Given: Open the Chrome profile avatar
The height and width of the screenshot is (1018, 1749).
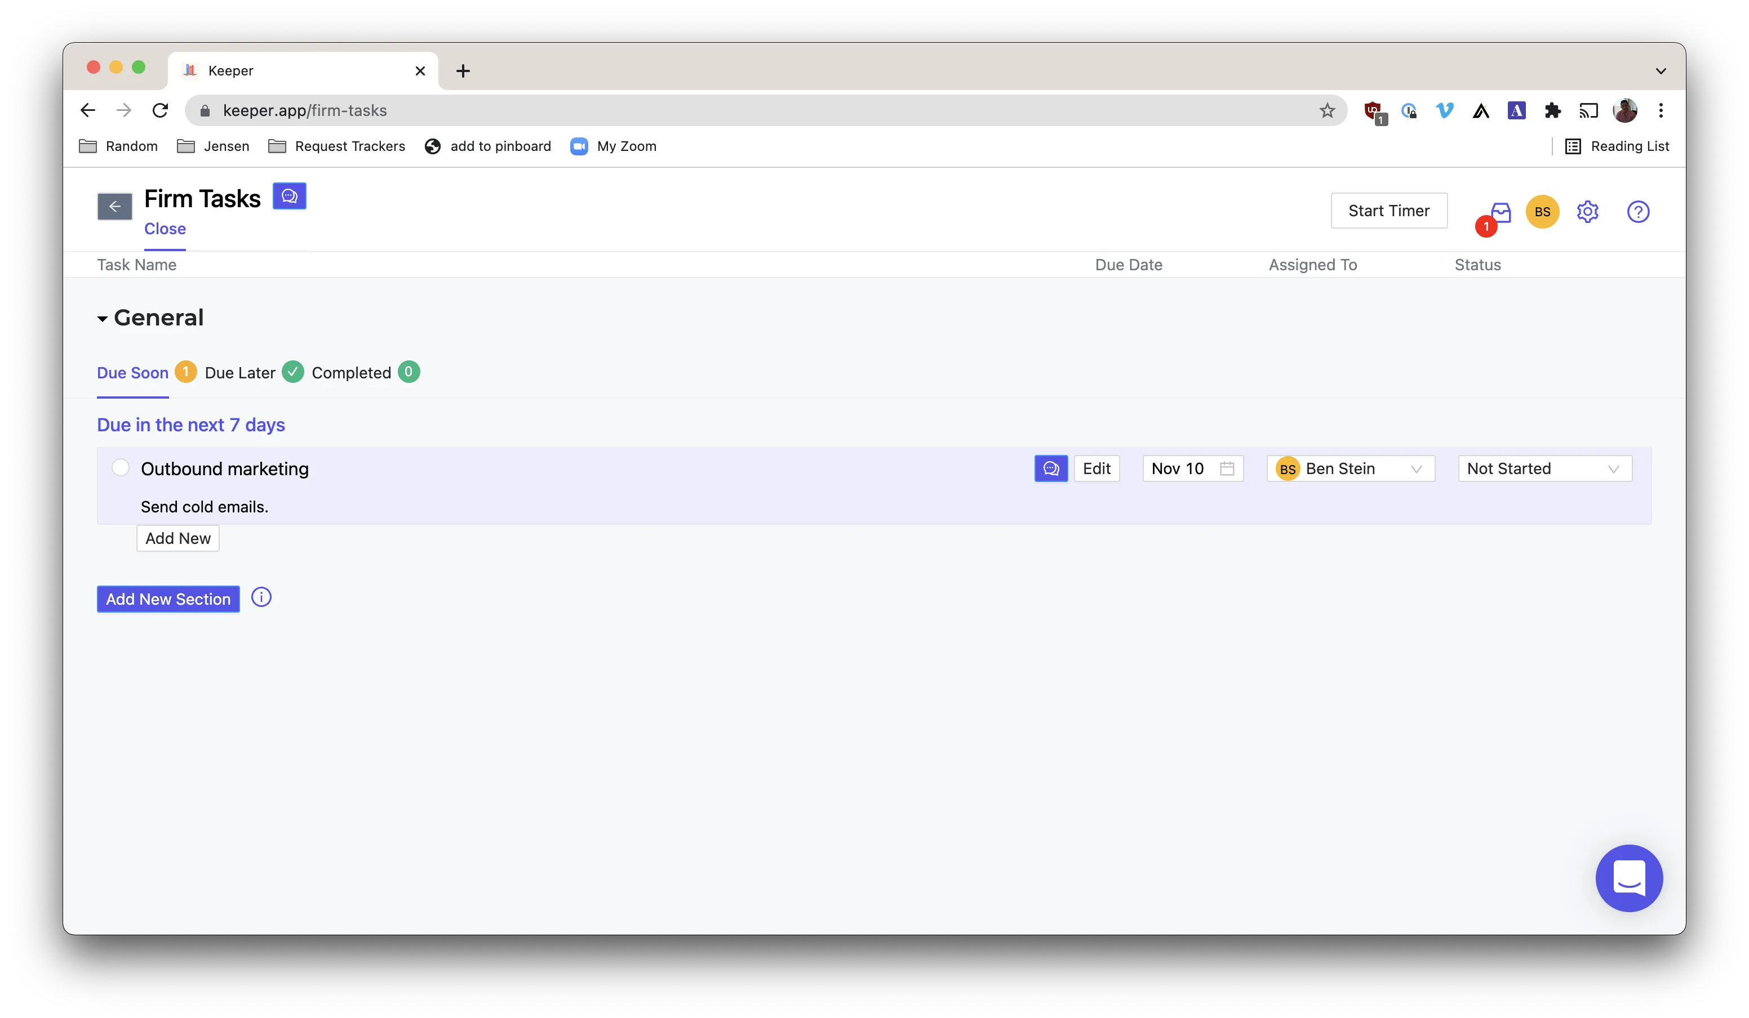Looking at the screenshot, I should tap(1625, 110).
